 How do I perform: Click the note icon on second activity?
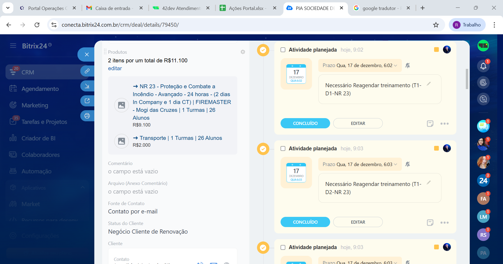tap(430, 222)
